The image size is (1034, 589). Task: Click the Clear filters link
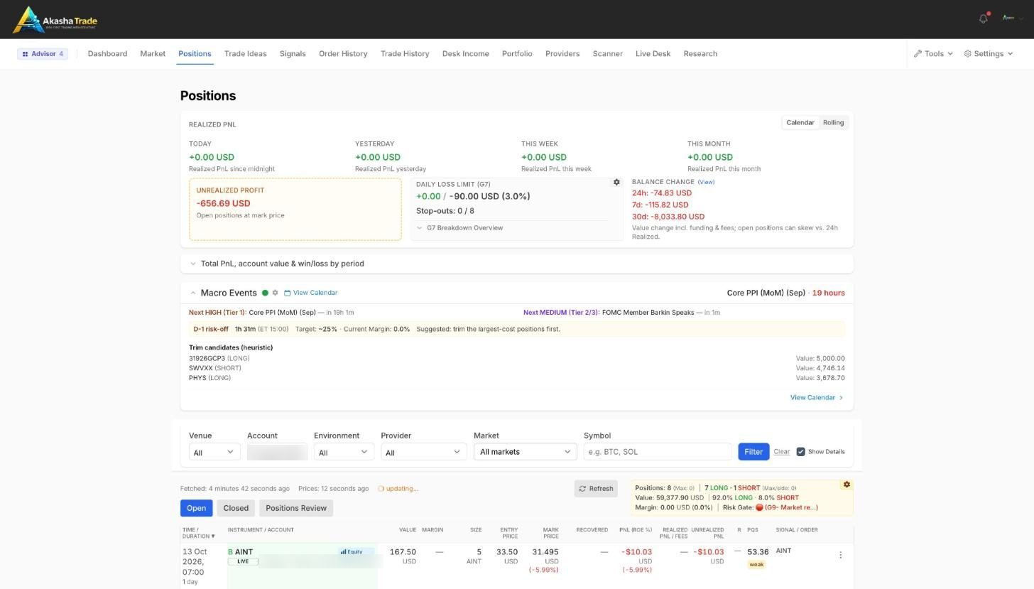[x=781, y=452]
